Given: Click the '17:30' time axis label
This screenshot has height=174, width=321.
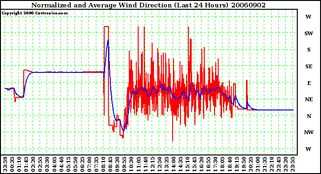Looking at the screenshot, I should [215, 164].
